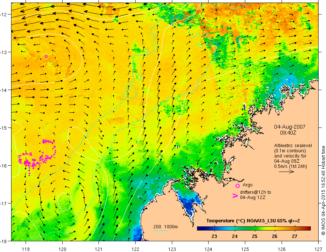
Task: Click the '27' colorbar tick label
Action: (295, 236)
